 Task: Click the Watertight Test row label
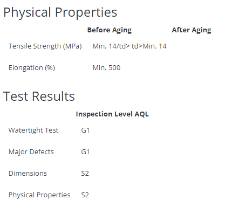[x=33, y=130]
